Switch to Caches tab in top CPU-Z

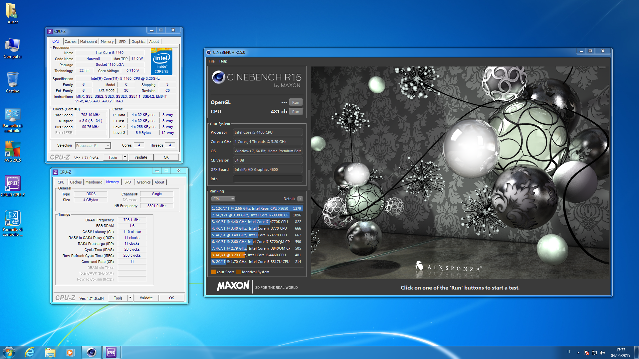click(x=71, y=42)
